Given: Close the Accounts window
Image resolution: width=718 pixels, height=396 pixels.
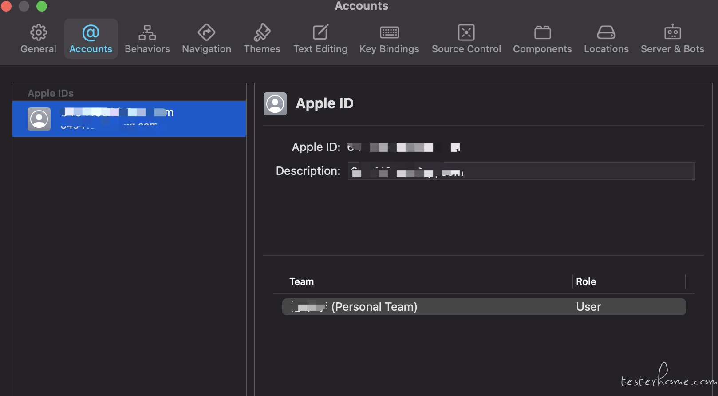Looking at the screenshot, I should tap(6, 6).
